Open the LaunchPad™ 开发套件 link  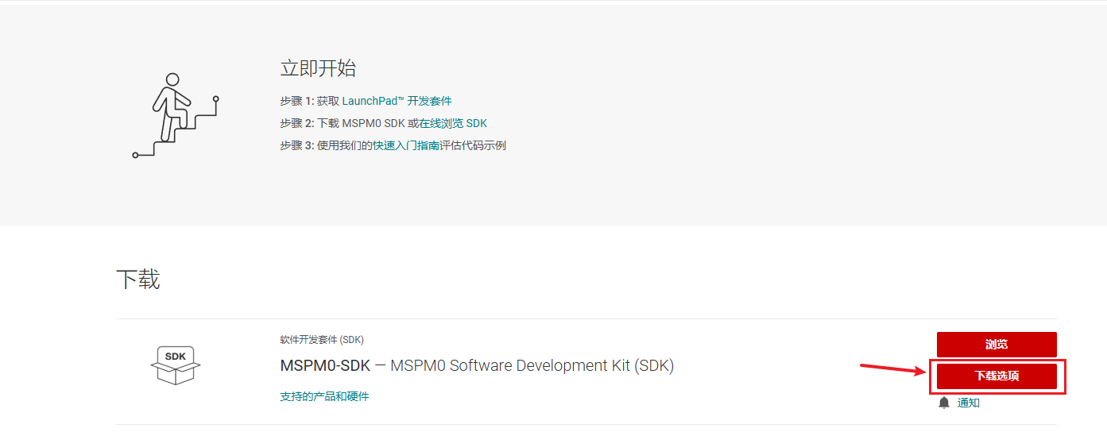[x=397, y=101]
